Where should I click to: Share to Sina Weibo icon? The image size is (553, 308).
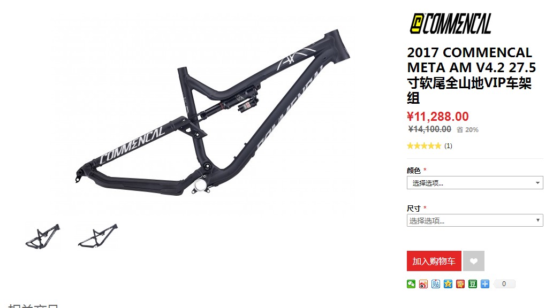click(423, 284)
